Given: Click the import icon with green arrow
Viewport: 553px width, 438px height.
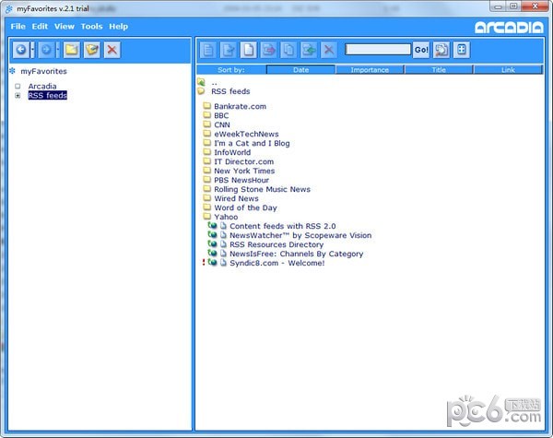Looking at the screenshot, I should pos(309,50).
